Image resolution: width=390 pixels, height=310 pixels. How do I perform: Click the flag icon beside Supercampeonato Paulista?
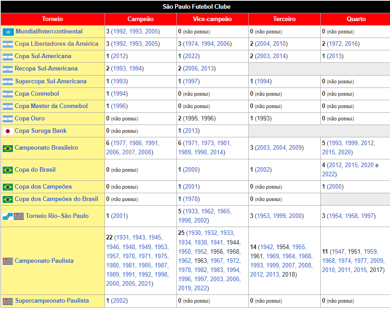7,301
